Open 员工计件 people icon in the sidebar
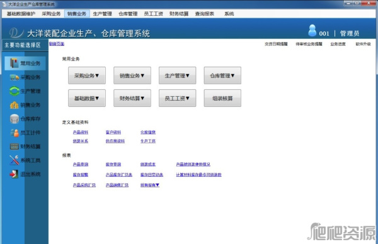 (14, 133)
